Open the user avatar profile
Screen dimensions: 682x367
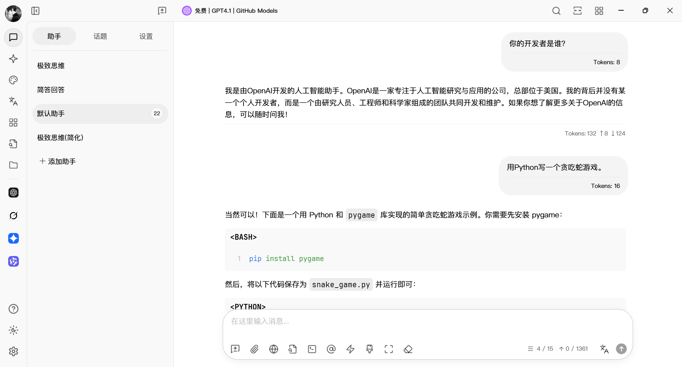[x=13, y=13]
